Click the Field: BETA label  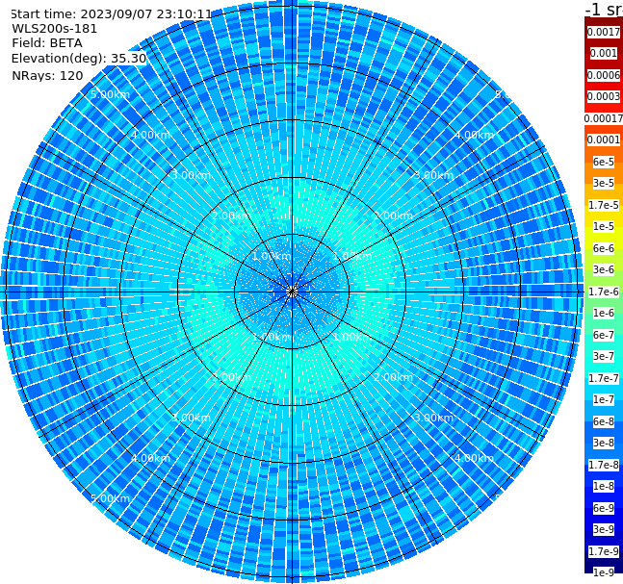click(x=47, y=43)
